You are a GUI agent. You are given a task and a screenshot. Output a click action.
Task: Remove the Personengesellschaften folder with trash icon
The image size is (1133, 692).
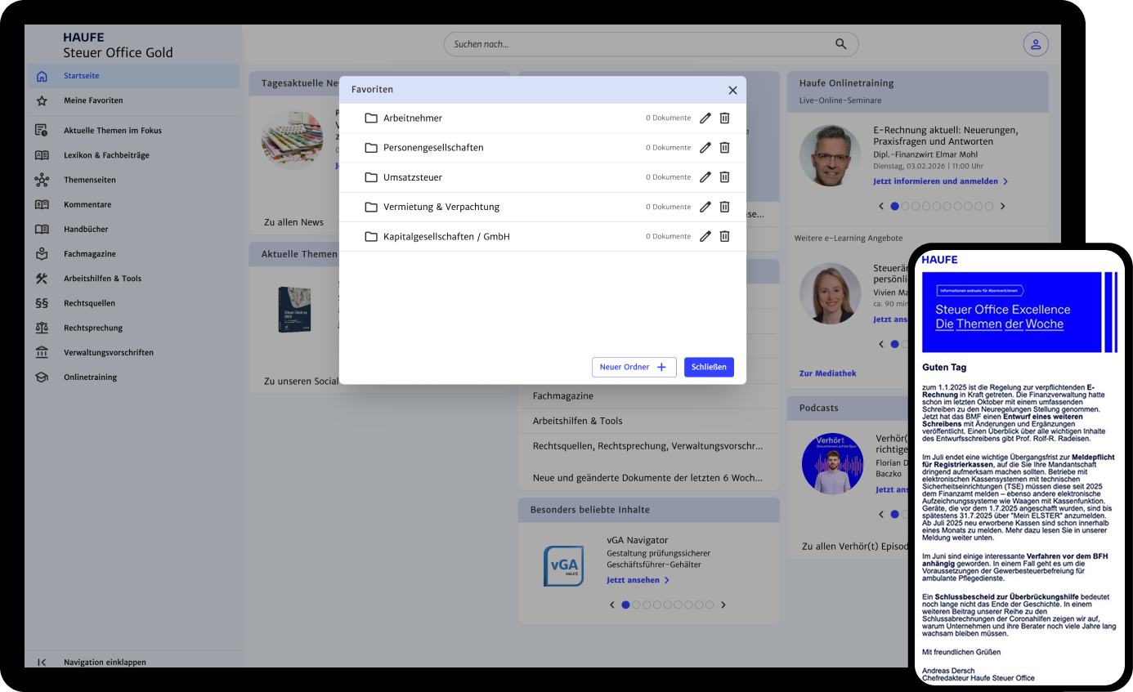724,148
